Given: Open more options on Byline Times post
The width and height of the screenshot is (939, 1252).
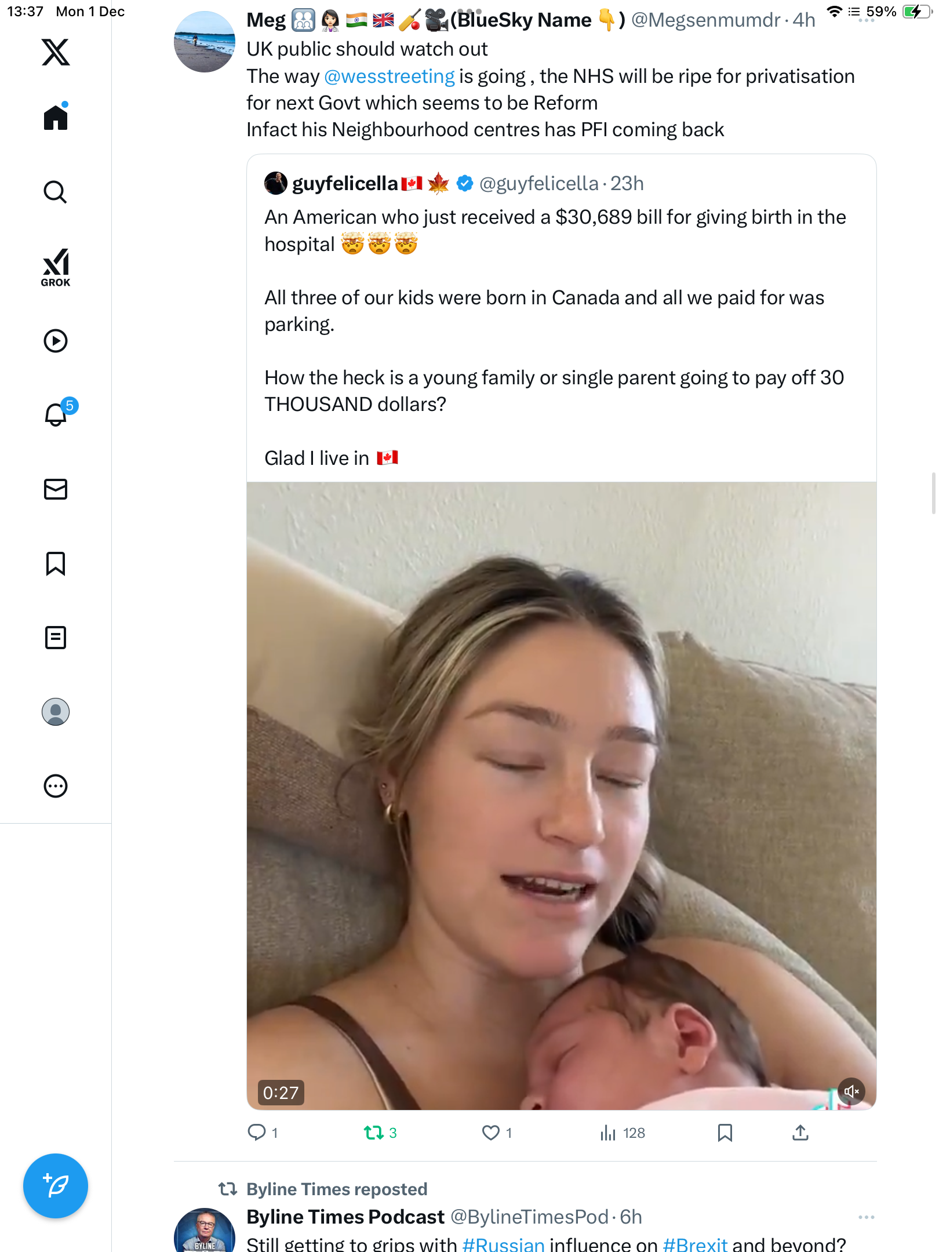Looking at the screenshot, I should (866, 1217).
